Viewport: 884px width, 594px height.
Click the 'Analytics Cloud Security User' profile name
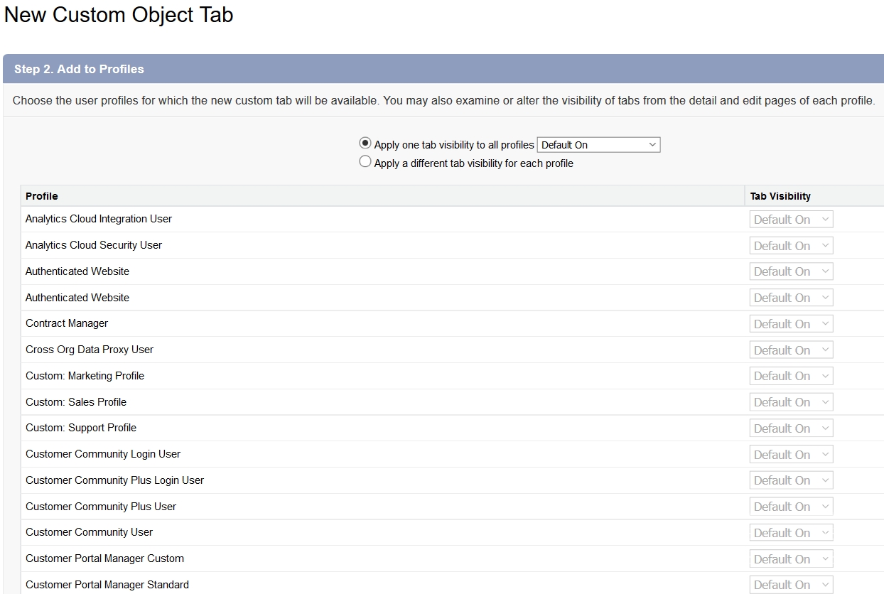[x=94, y=245]
